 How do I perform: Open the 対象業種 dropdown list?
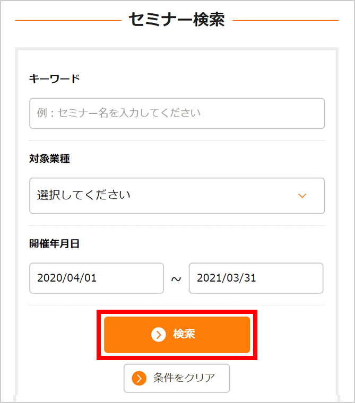(x=177, y=196)
